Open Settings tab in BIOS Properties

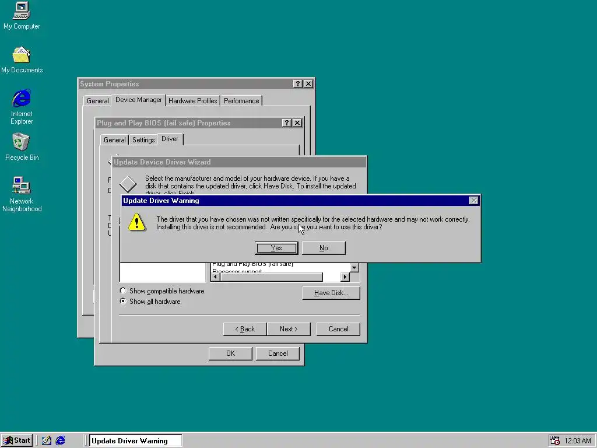click(x=143, y=140)
